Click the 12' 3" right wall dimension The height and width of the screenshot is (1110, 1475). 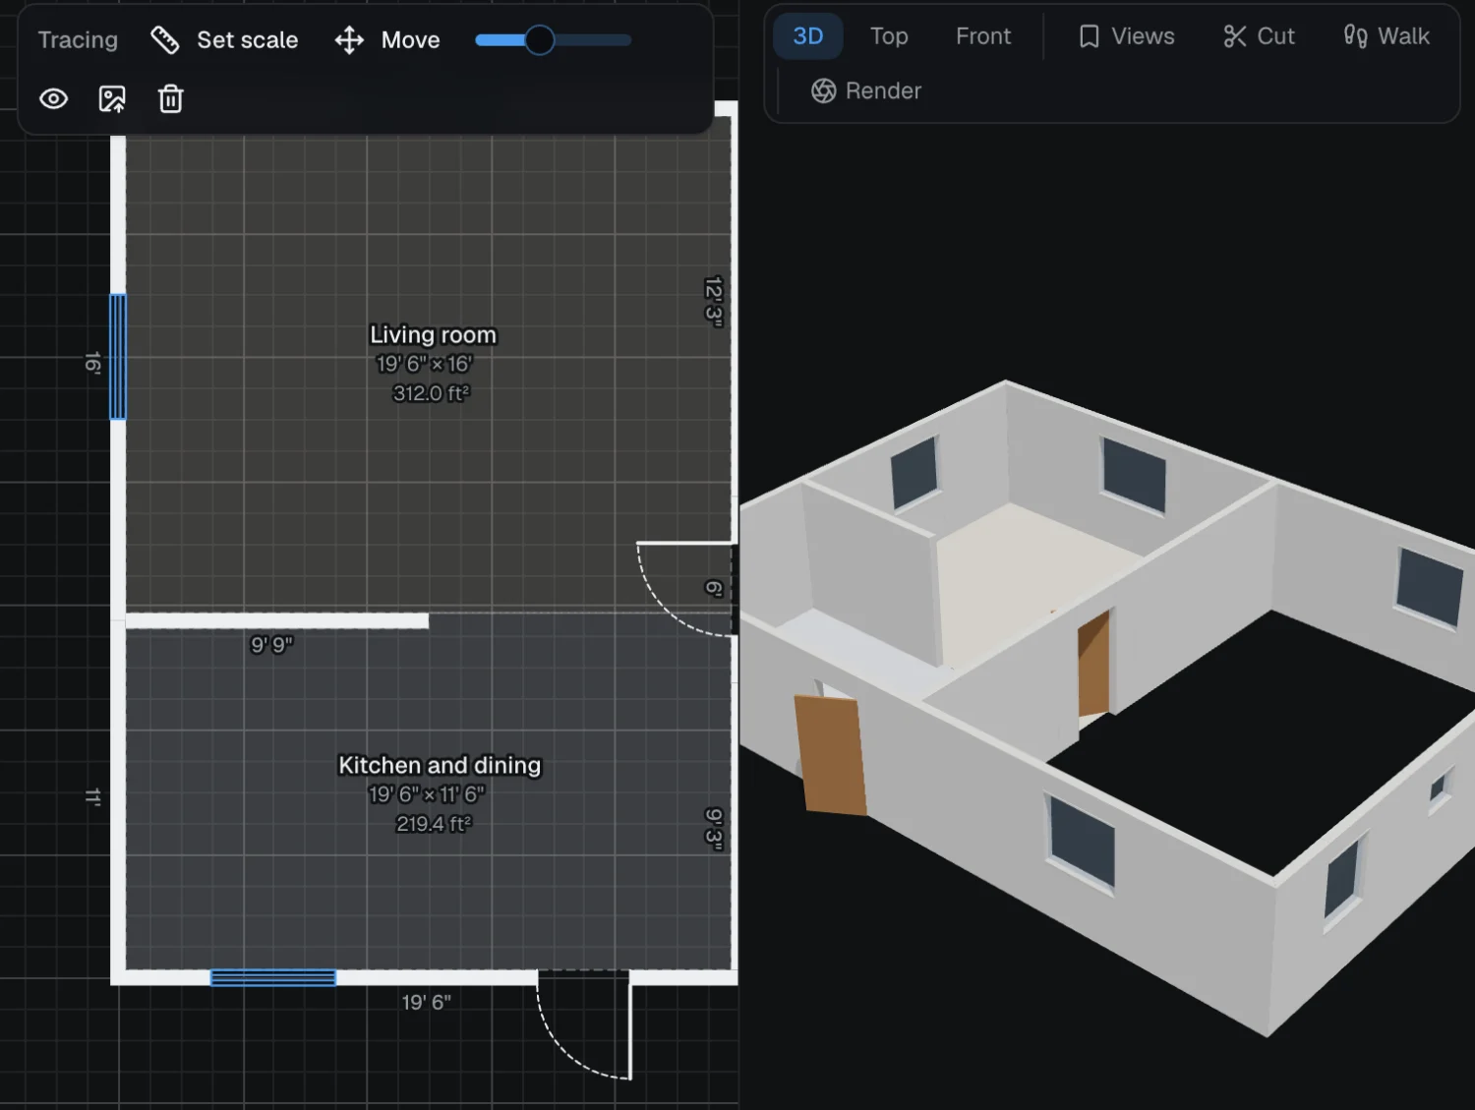click(x=714, y=301)
